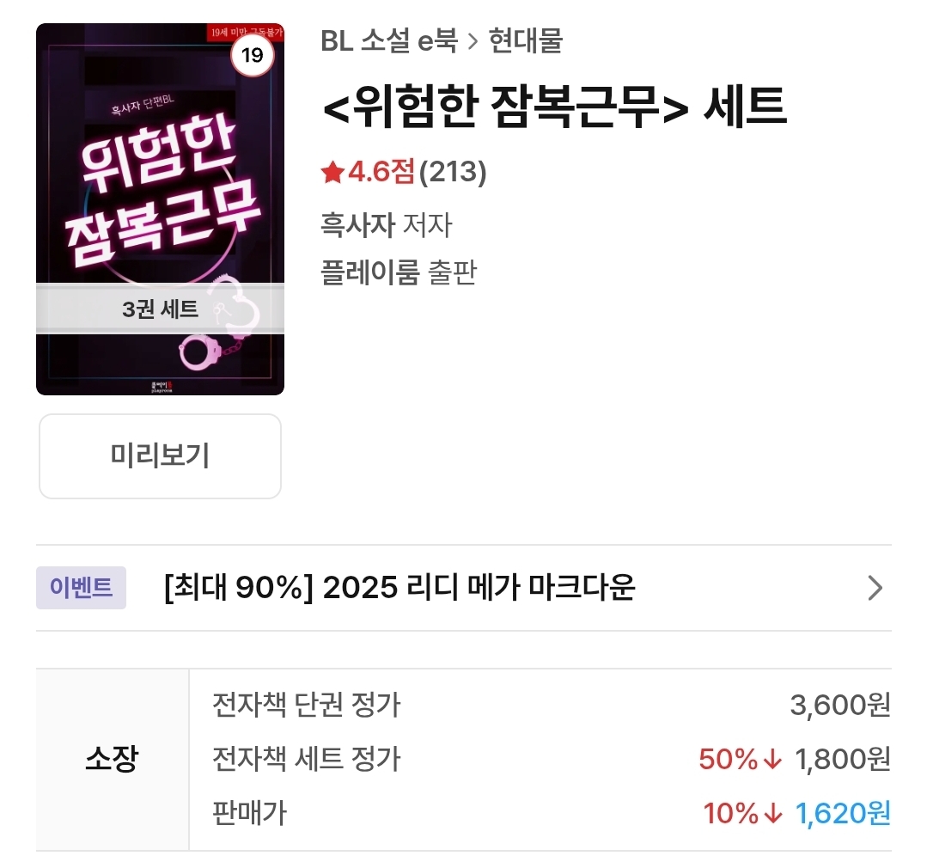The image size is (927, 868).
Task: Click the red star rating icon
Action: (x=332, y=174)
